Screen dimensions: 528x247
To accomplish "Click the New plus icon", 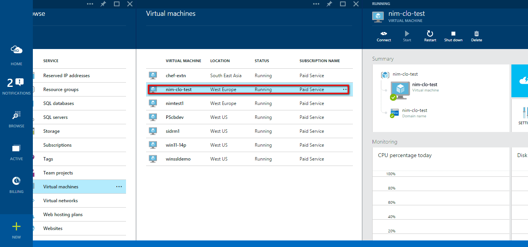I will point(16,227).
